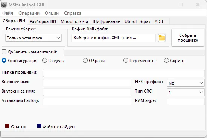207x138 pixels.
Task: Click the progress bar at window bottom
Action: click(103, 133)
